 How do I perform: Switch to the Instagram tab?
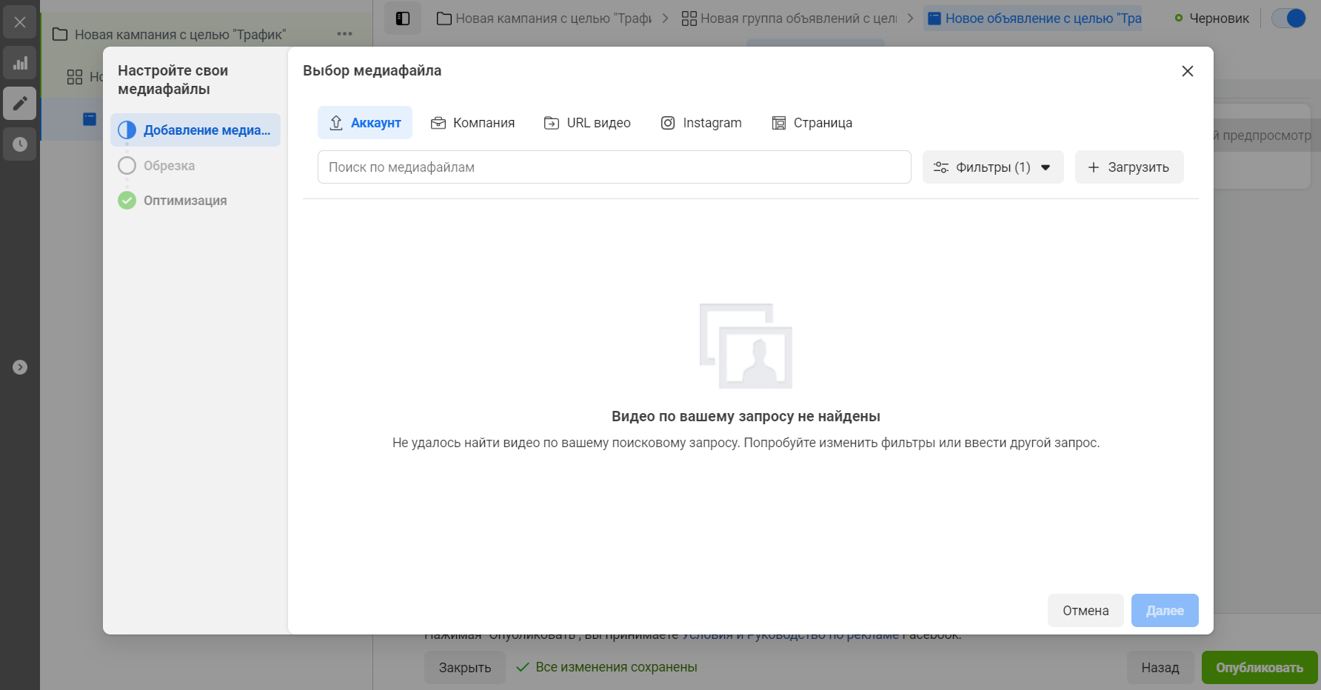[x=700, y=123]
